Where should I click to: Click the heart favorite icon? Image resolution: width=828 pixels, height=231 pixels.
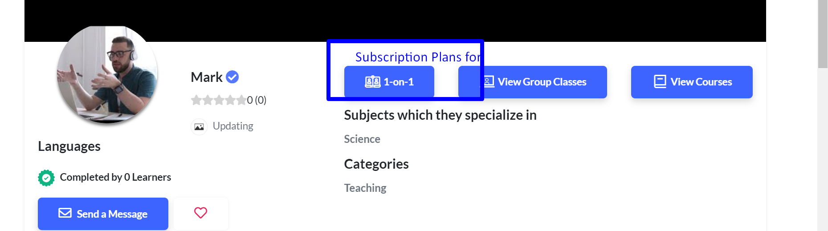(x=200, y=213)
